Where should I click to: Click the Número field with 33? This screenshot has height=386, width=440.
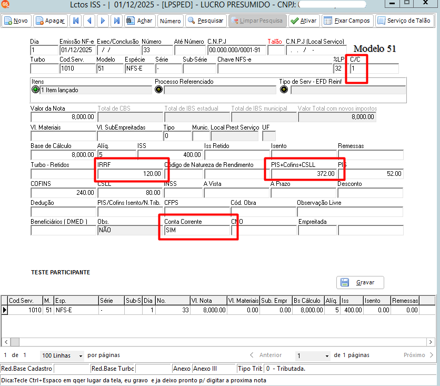[157, 50]
